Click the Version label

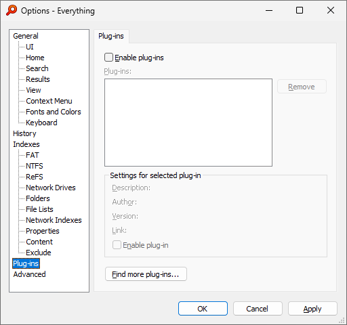click(125, 216)
